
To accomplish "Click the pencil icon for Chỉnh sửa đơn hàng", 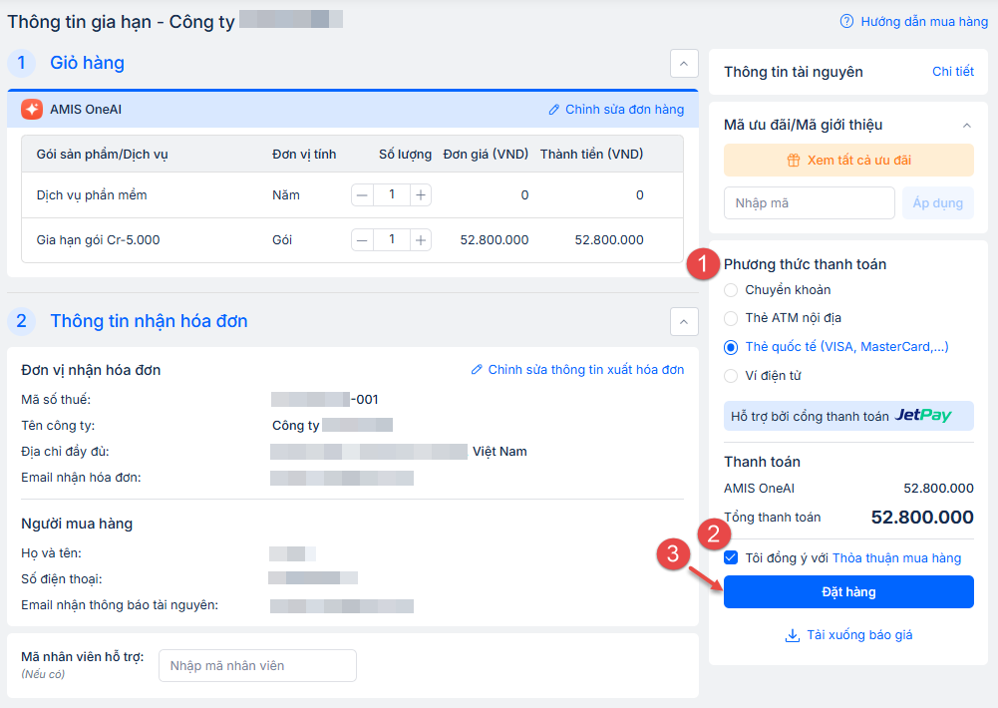I will [554, 110].
